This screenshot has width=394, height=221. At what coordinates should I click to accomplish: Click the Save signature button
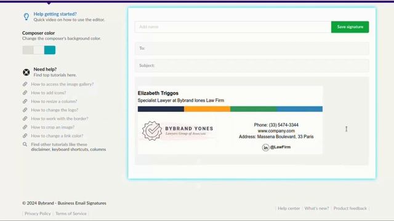click(350, 27)
